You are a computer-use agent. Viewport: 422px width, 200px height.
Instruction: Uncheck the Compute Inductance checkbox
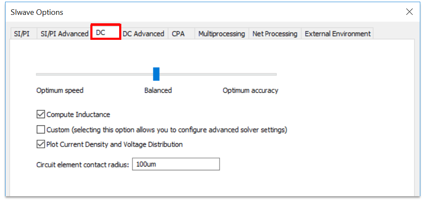pos(41,114)
